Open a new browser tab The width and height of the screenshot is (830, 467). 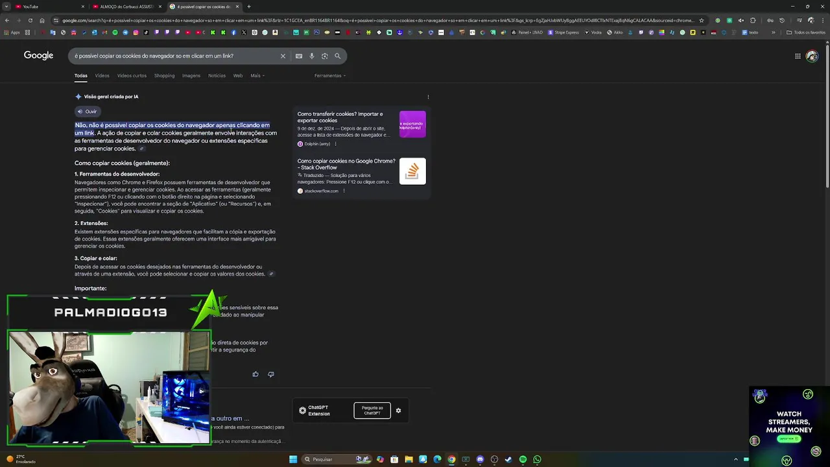click(x=249, y=6)
